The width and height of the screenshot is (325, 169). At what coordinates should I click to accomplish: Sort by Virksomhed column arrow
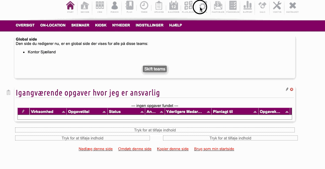coord(64,112)
